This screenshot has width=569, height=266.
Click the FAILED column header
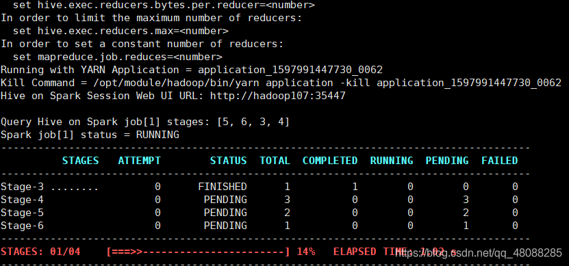pyautogui.click(x=499, y=161)
